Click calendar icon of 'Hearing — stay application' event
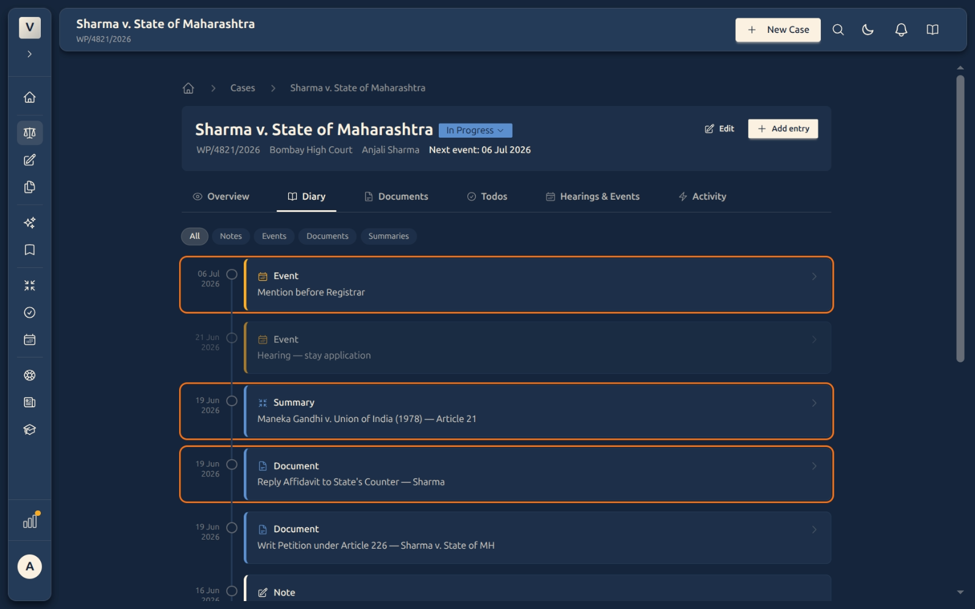Image resolution: width=975 pixels, height=609 pixels. click(263, 340)
